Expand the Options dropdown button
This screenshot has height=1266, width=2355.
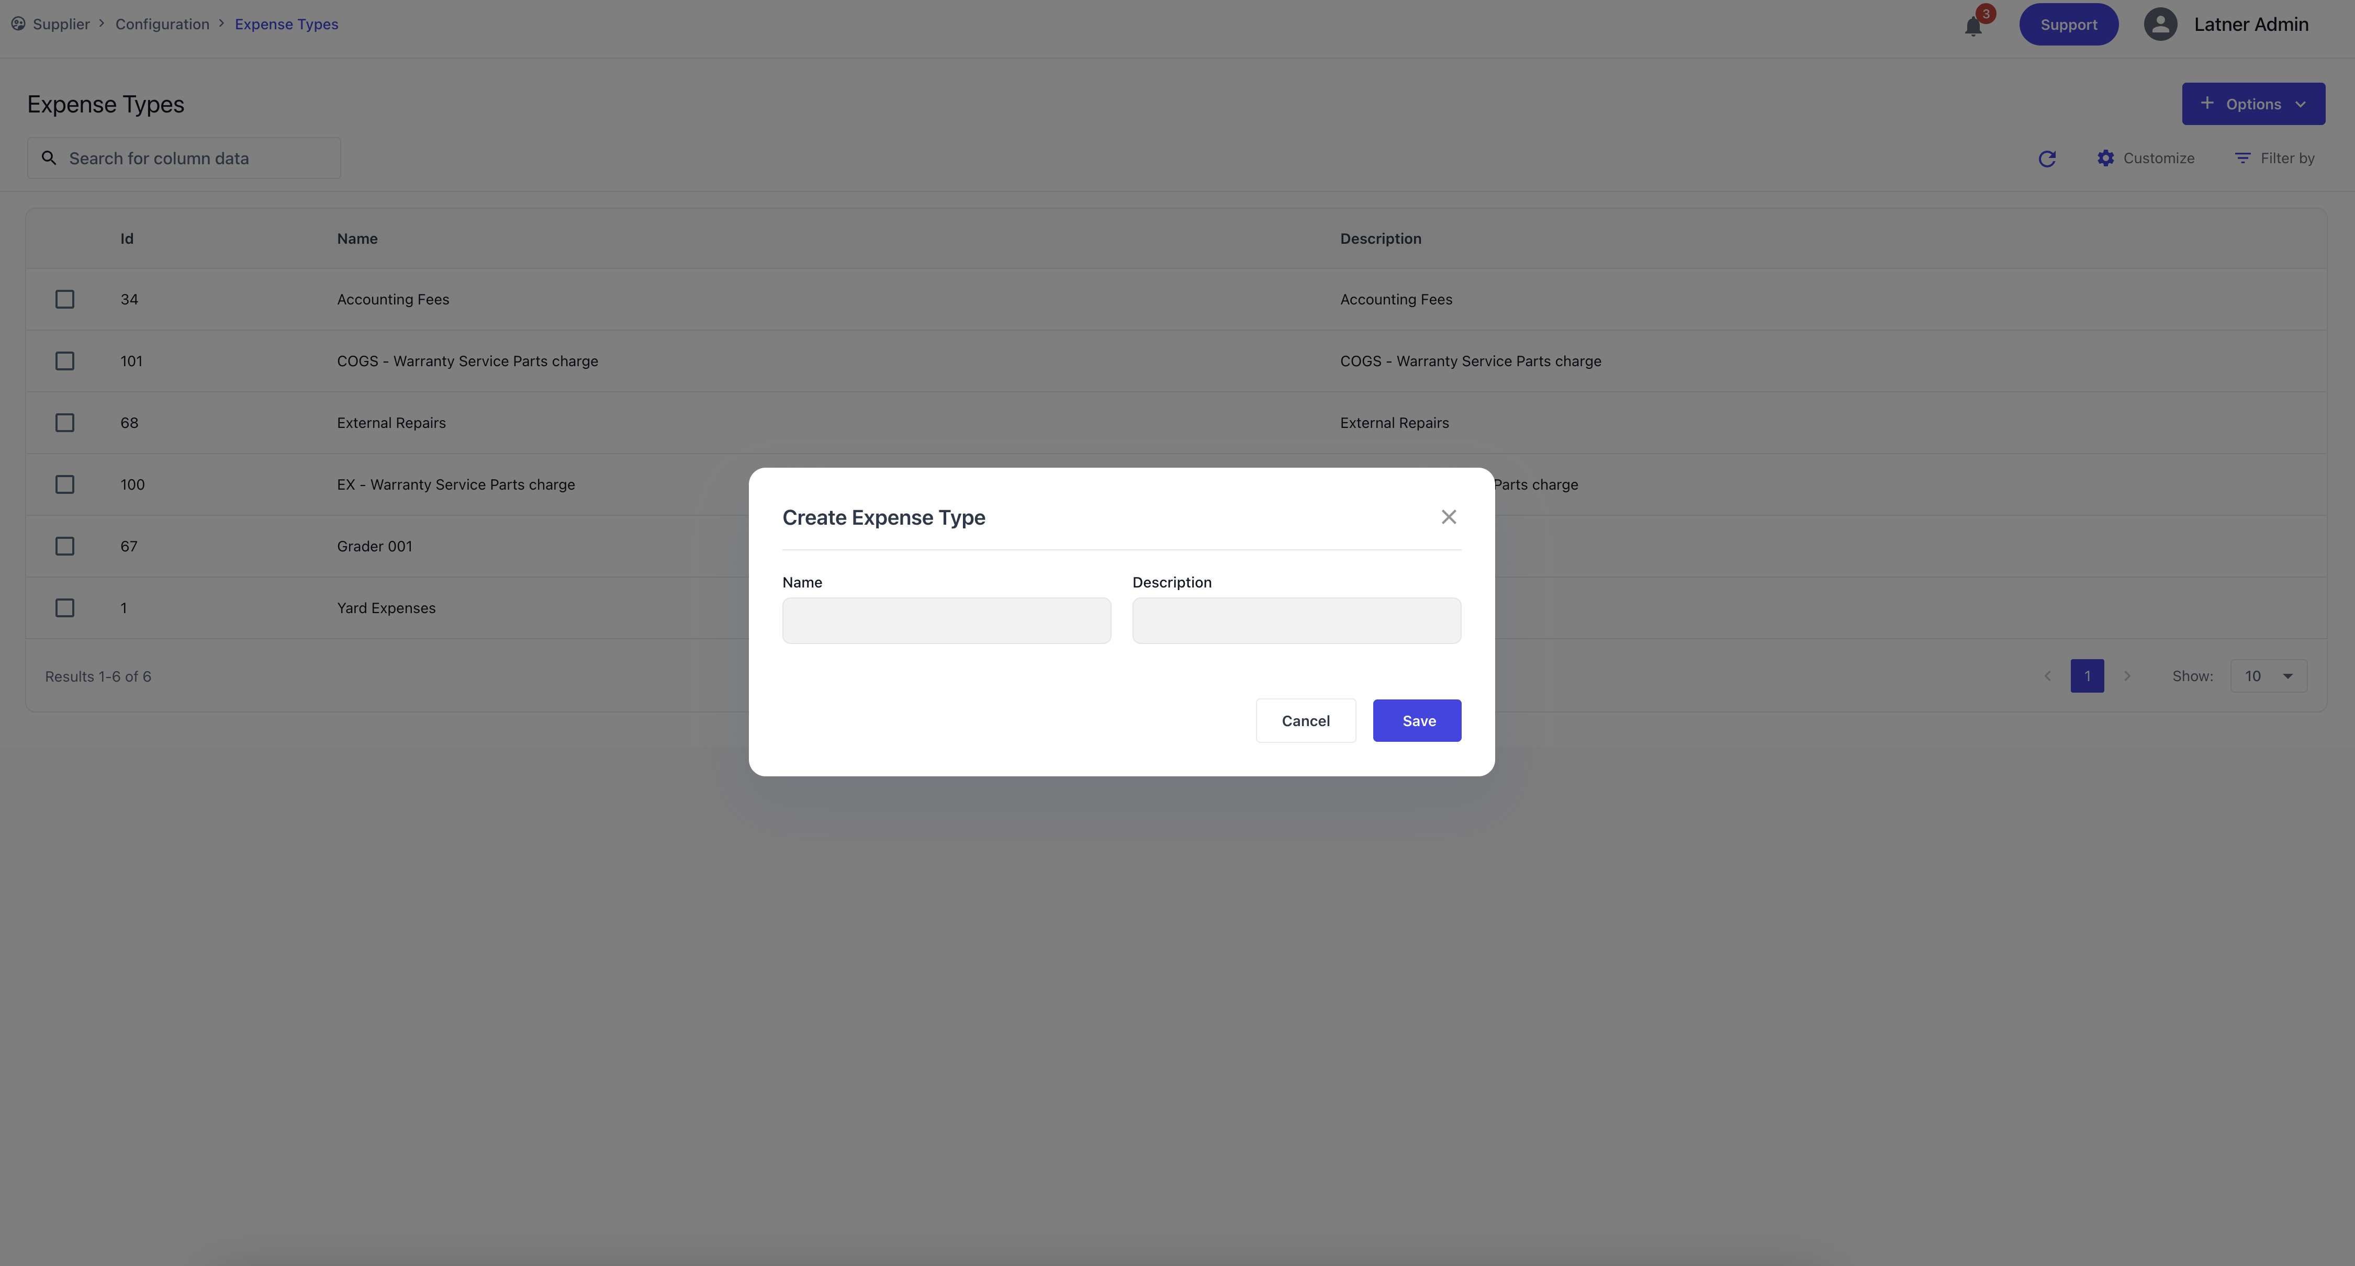tap(2252, 104)
